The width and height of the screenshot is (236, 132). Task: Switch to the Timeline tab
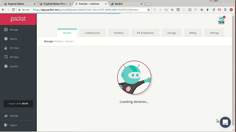118,33
